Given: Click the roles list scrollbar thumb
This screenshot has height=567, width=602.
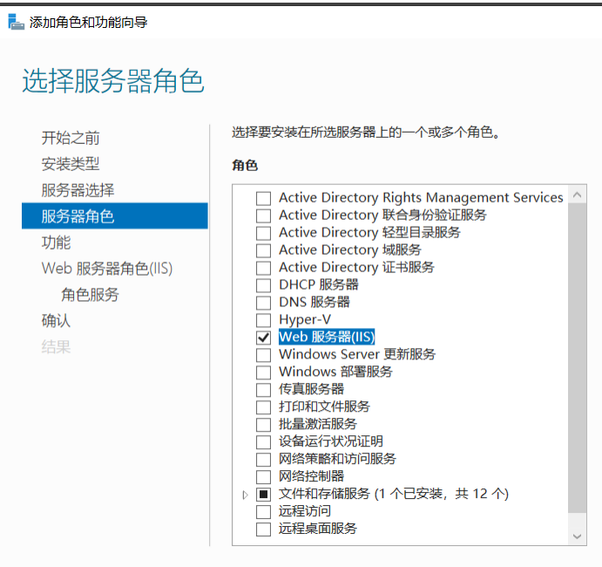Looking at the screenshot, I should point(577,358).
